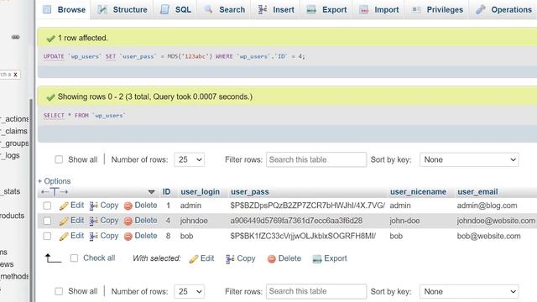The width and height of the screenshot is (537, 302).
Task: Go to the Search tab
Action: coord(224,9)
